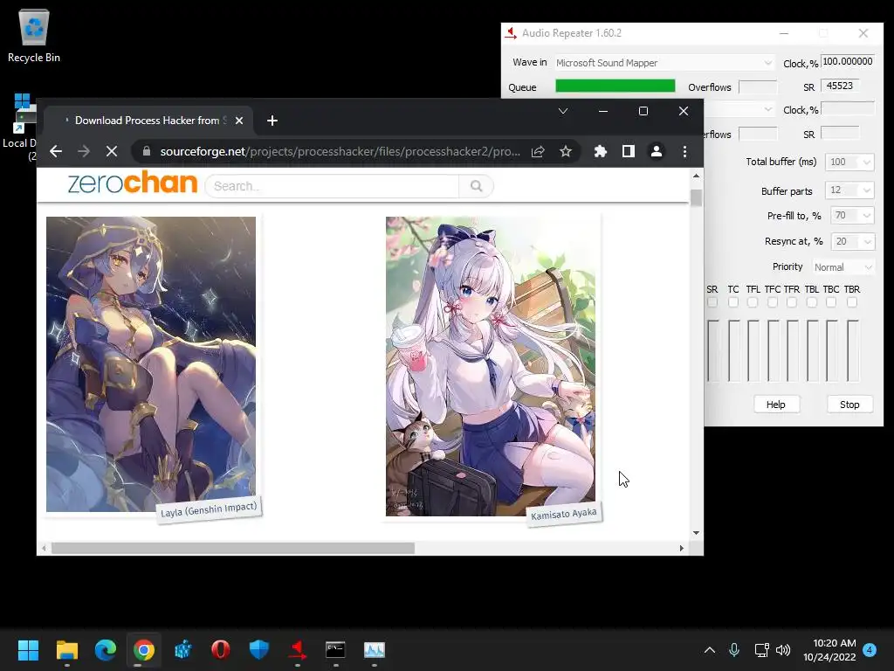Click the volume speaker tray icon
Viewport: 894px width, 671px height.
783,650
